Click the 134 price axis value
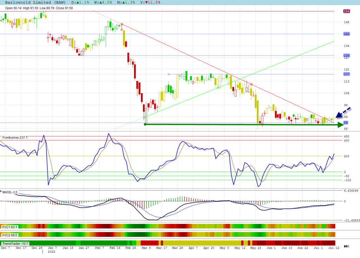 [x=346, y=46]
